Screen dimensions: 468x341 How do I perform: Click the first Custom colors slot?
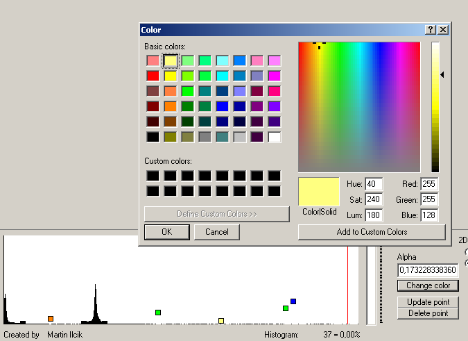click(153, 176)
